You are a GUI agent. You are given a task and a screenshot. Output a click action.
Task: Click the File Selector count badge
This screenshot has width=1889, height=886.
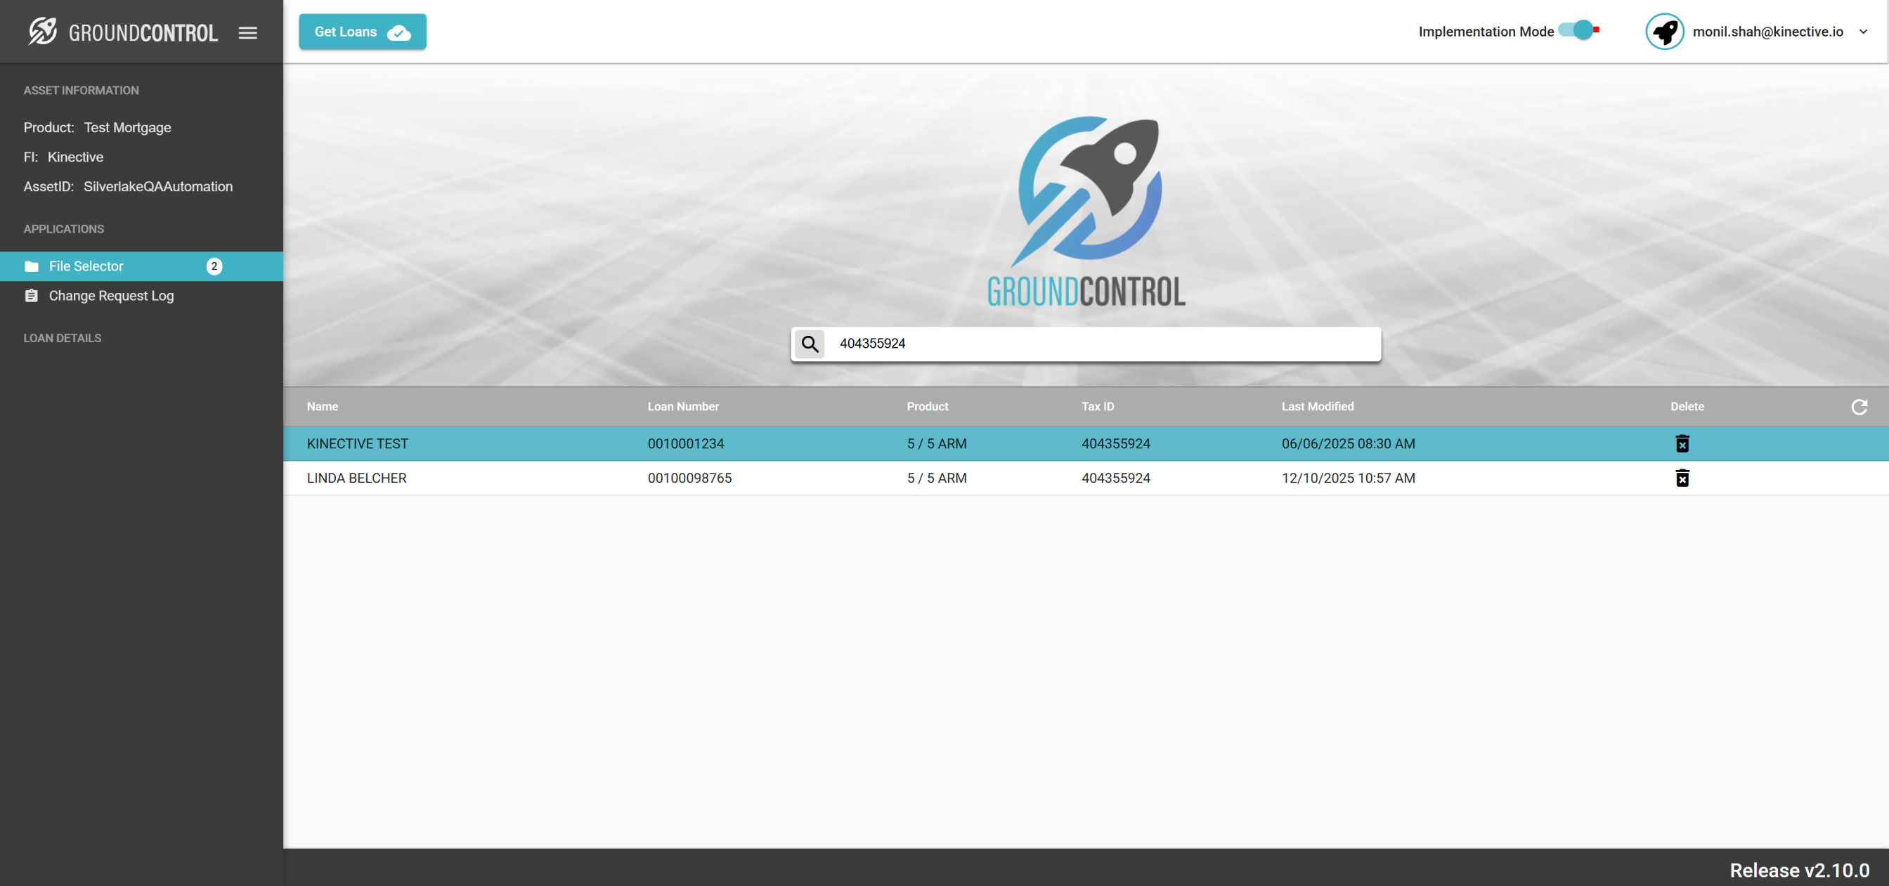[214, 266]
